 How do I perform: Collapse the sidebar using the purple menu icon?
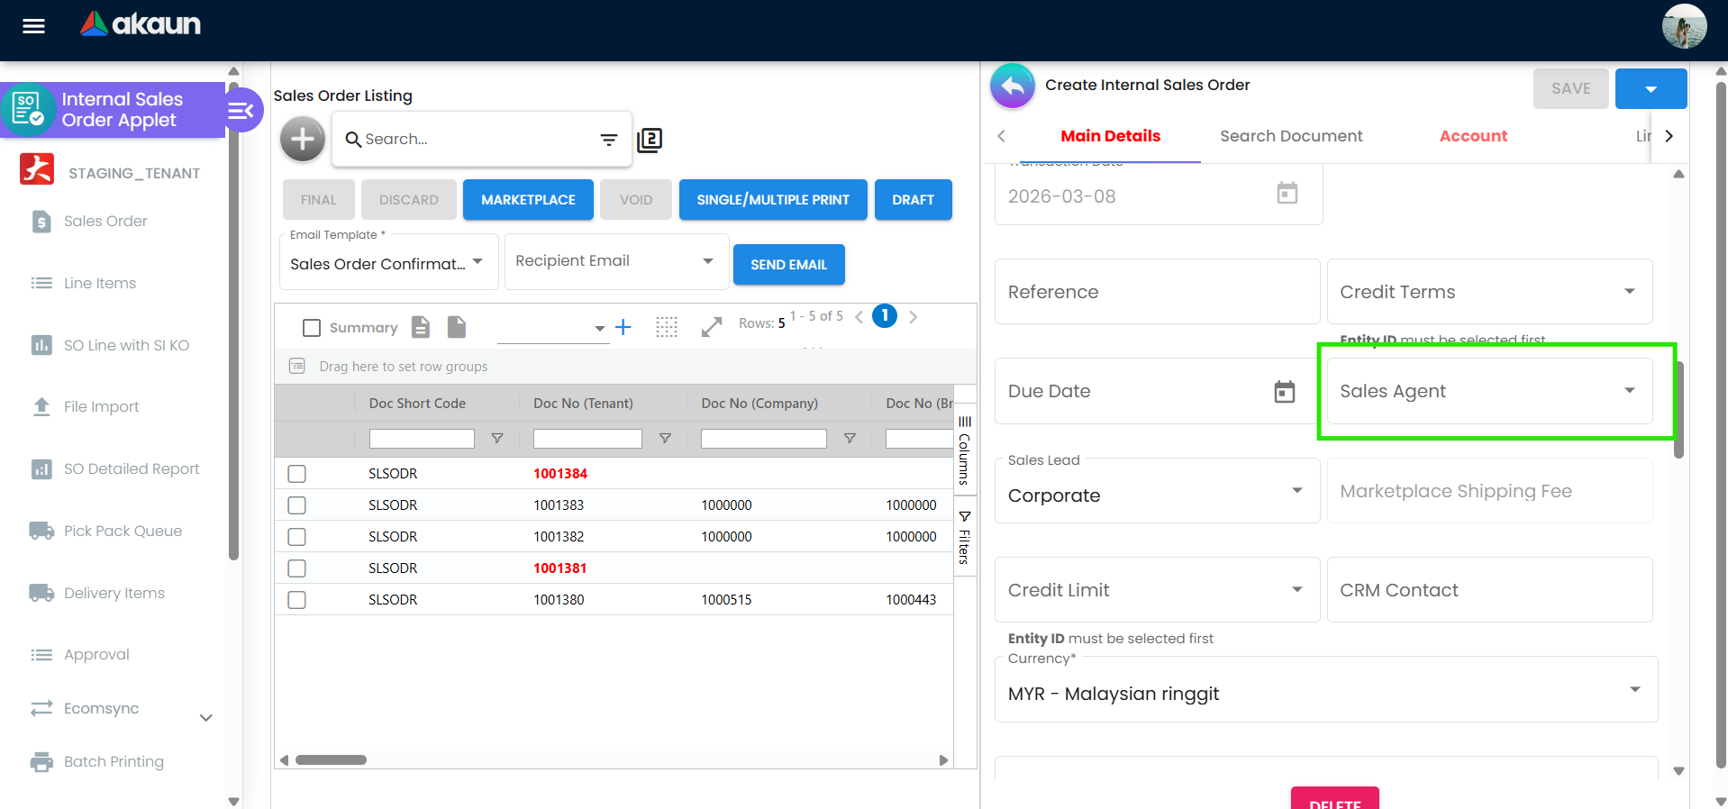click(x=241, y=111)
